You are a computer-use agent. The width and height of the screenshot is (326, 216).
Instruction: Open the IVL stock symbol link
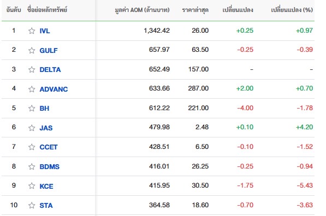[x=45, y=31]
